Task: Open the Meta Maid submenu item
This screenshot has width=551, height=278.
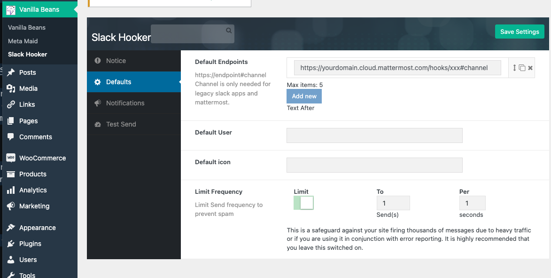Action: point(23,41)
